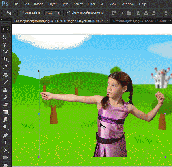This screenshot has width=172, height=167.
Task: Uncheck Show Transform Controls
Action: point(68,13)
